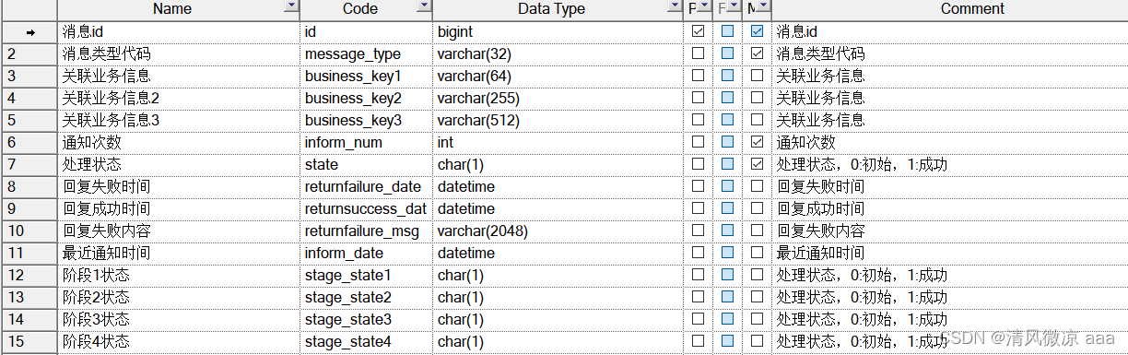Click the Name cell 回复失败内容
The image size is (1128, 355).
click(179, 231)
